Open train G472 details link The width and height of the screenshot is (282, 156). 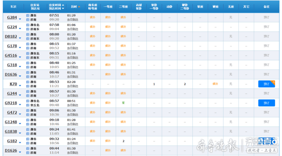point(12,113)
